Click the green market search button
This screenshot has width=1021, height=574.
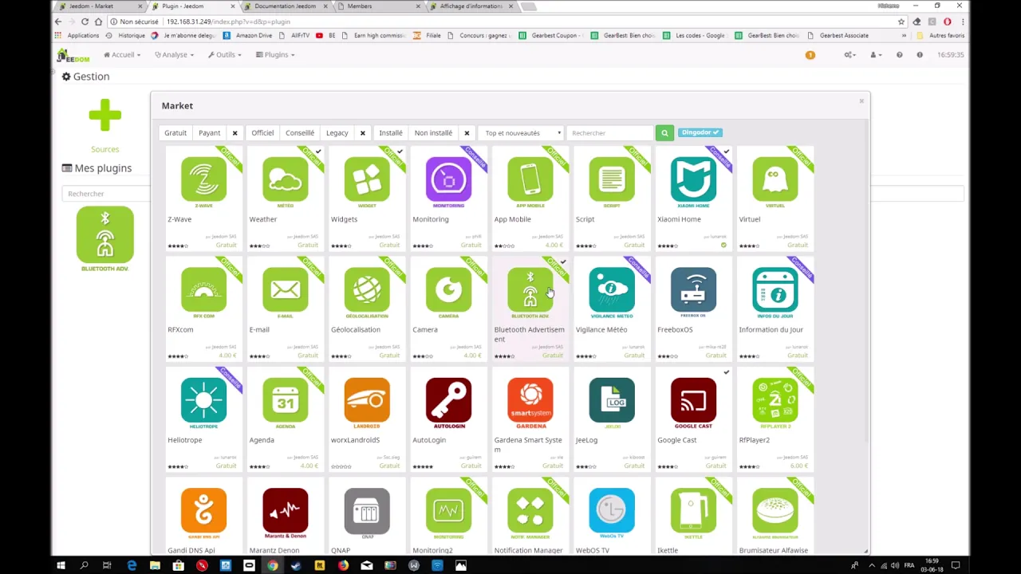[664, 133]
